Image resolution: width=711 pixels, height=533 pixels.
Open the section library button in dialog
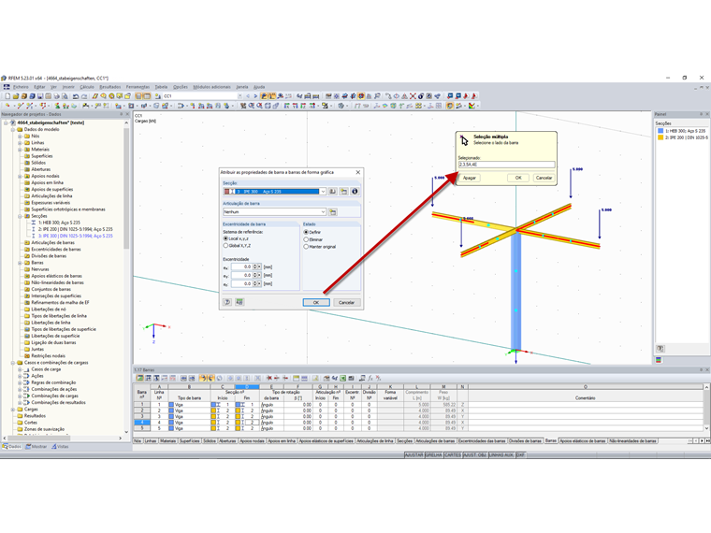click(x=332, y=192)
